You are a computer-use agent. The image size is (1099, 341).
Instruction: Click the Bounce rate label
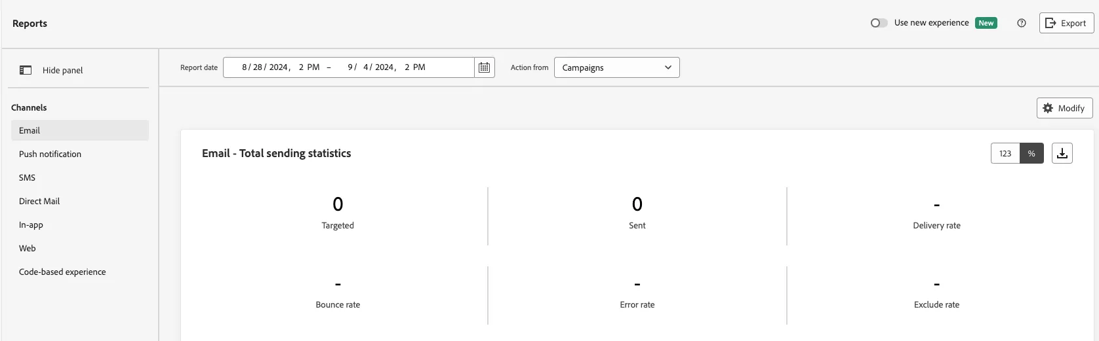pyautogui.click(x=338, y=304)
